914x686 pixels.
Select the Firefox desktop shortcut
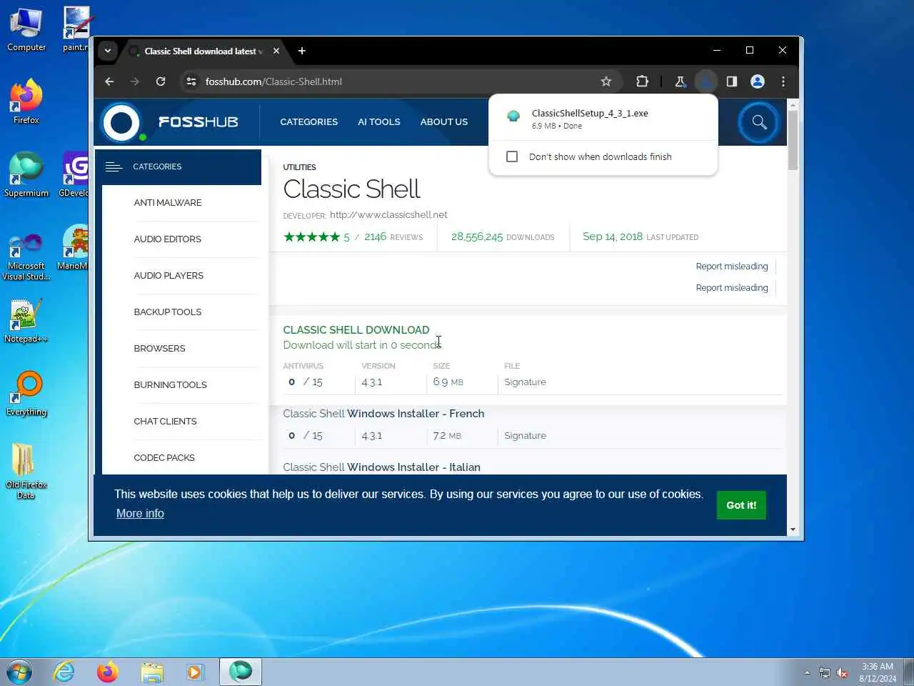[26, 102]
